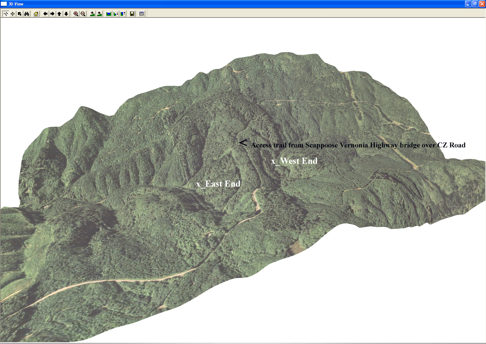
Task: Click the overlapping black squares icon
Action: click(x=20, y=14)
